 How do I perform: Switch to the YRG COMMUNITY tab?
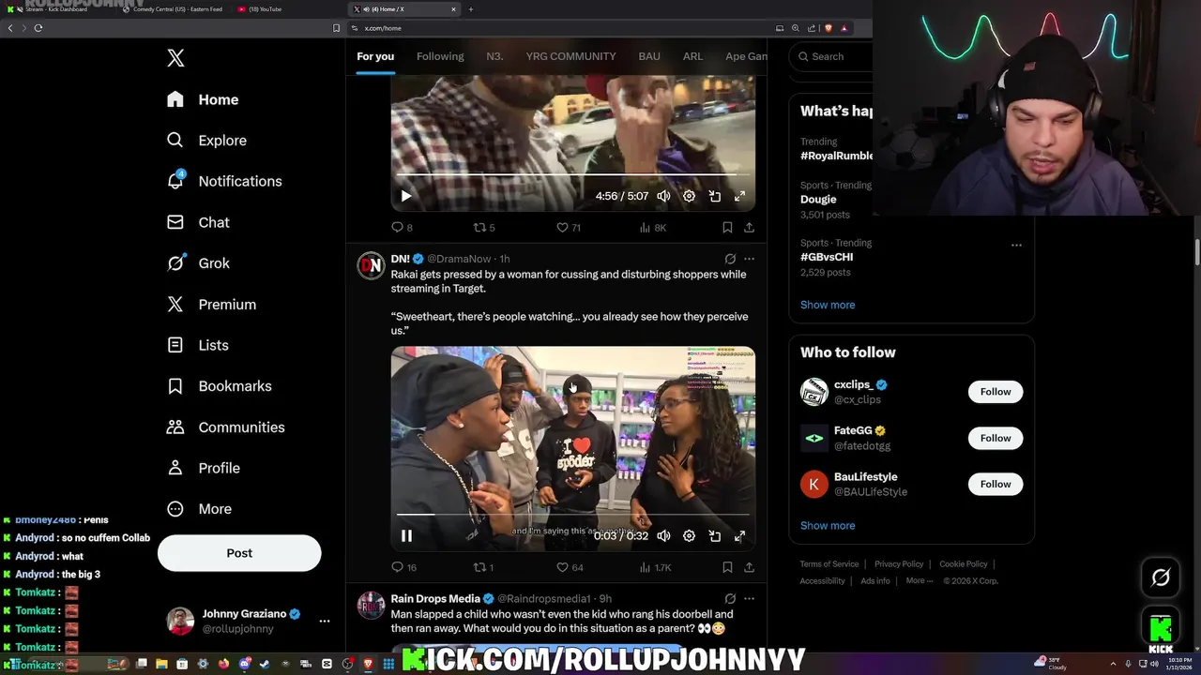point(570,56)
